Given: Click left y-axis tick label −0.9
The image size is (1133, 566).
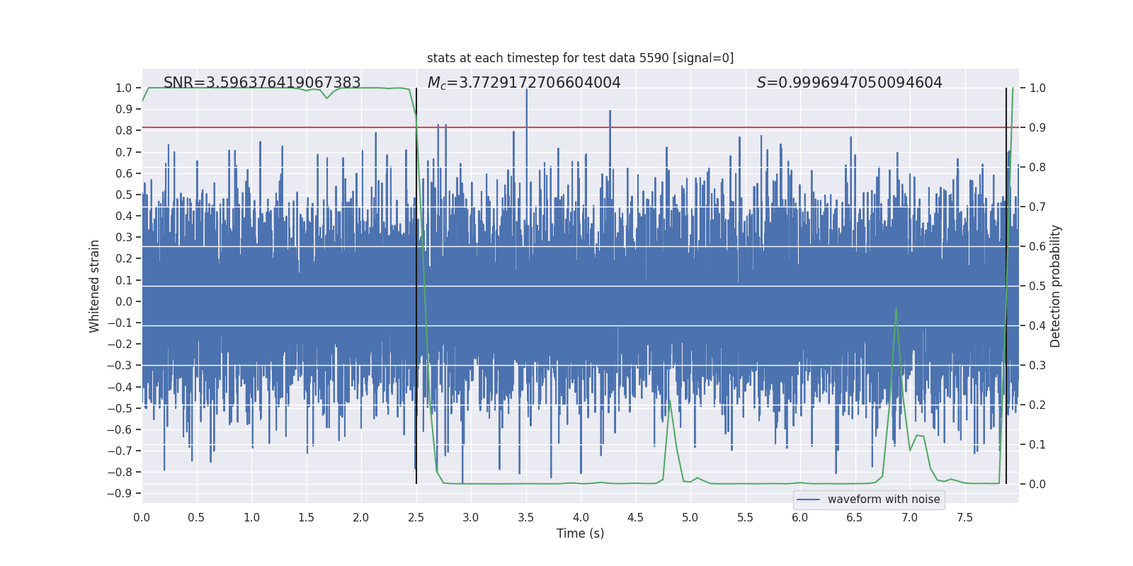Looking at the screenshot, I should tap(120, 493).
